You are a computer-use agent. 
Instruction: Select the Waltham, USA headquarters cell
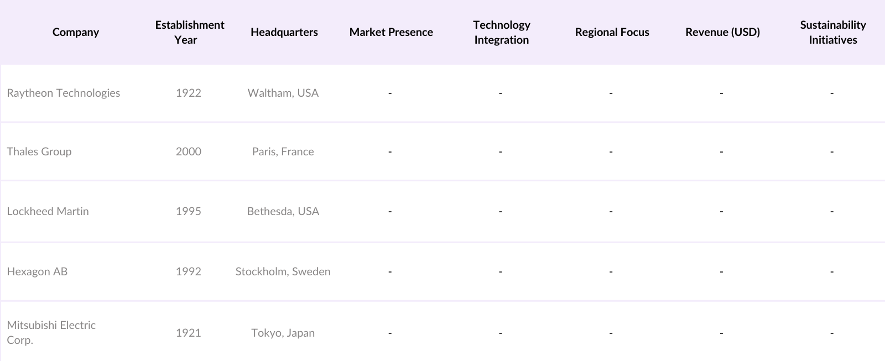[x=283, y=93]
